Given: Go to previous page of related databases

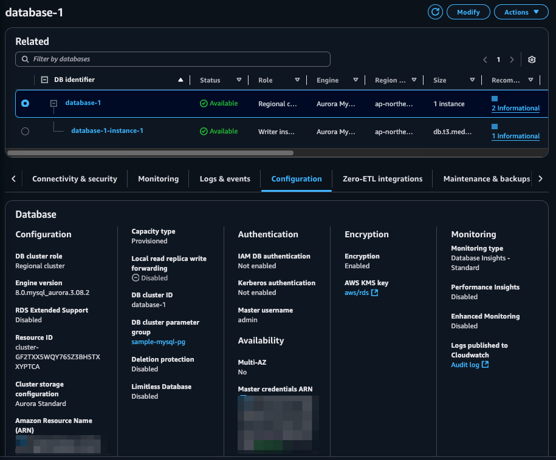Looking at the screenshot, I should click(485, 59).
